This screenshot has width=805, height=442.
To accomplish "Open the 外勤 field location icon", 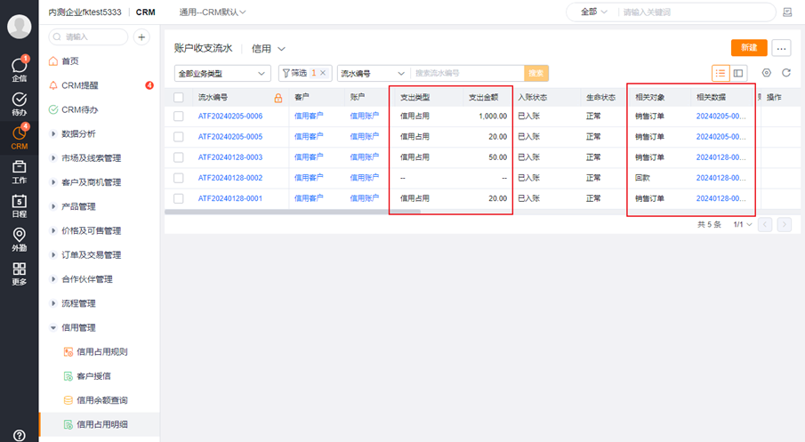I will pos(19,239).
